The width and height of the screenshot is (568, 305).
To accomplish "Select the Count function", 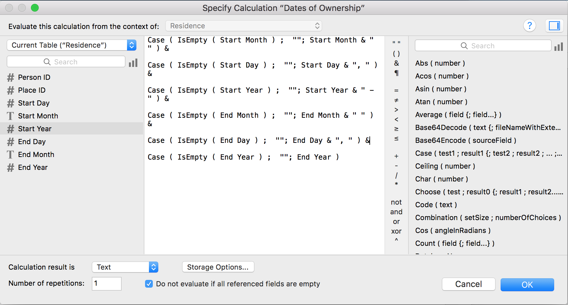I will click(455, 244).
